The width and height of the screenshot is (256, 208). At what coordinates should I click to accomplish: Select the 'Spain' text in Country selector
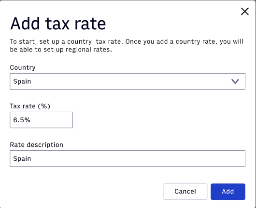[22, 81]
